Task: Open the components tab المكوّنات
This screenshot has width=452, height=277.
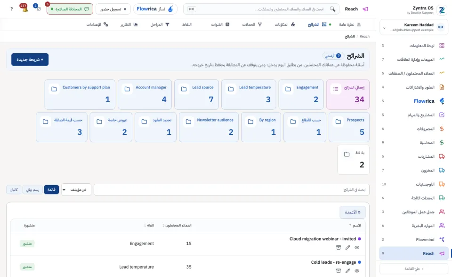Action: (285, 24)
